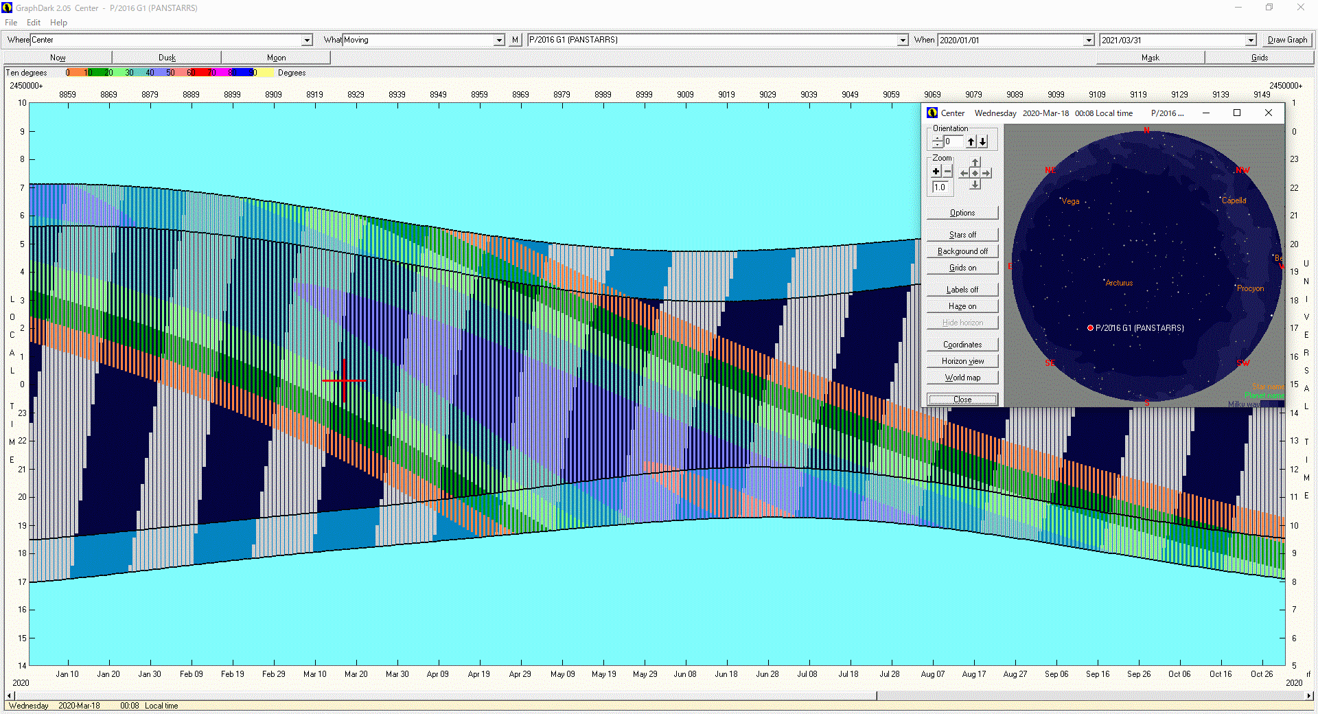Click the Jun 28 date label on axis
Image resolution: width=1318 pixels, height=714 pixels.
tap(767, 674)
